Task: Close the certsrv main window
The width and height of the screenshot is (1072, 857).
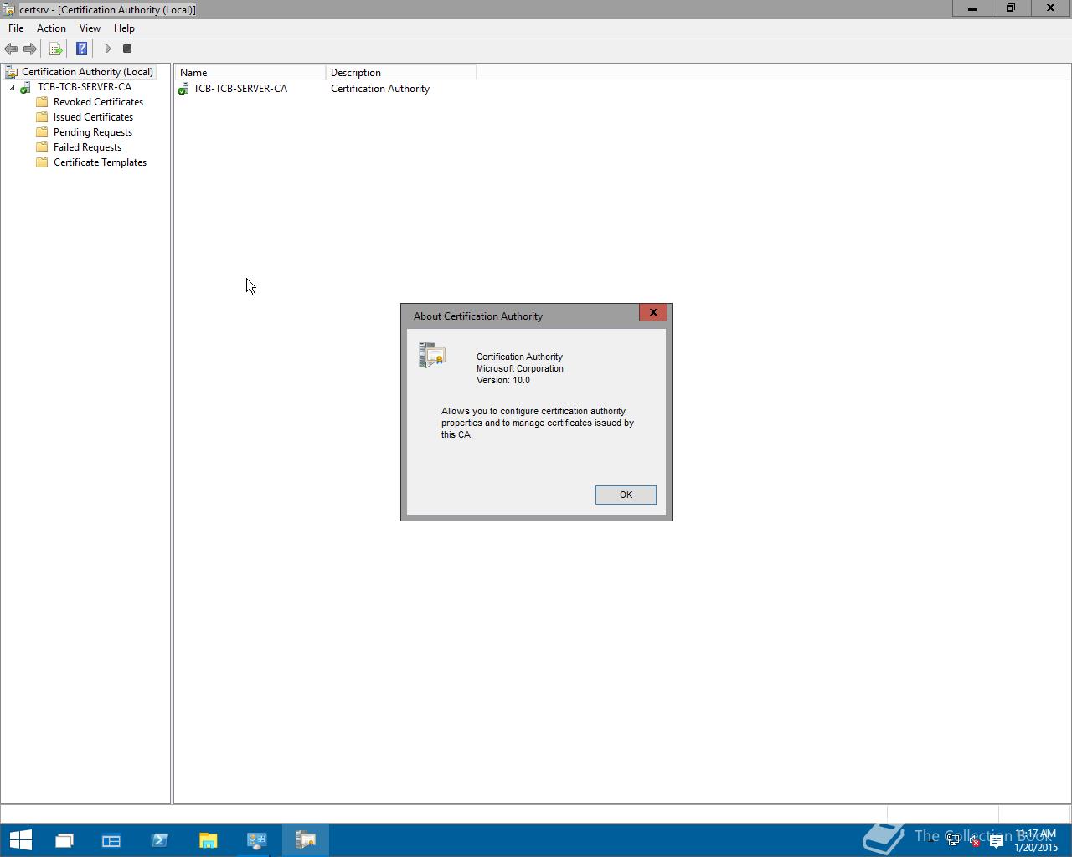Action: (1050, 8)
